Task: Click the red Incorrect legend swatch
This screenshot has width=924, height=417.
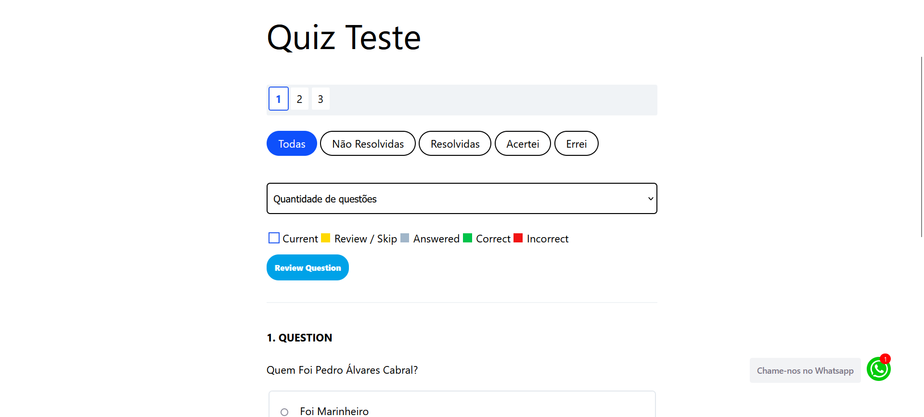Action: tap(518, 238)
